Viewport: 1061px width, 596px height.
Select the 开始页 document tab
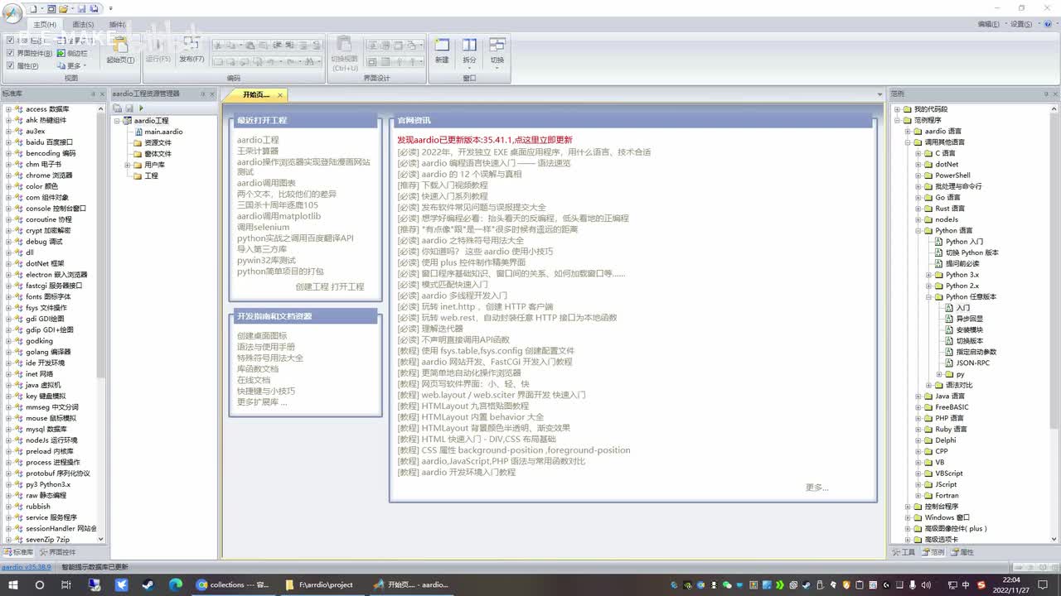(256, 95)
